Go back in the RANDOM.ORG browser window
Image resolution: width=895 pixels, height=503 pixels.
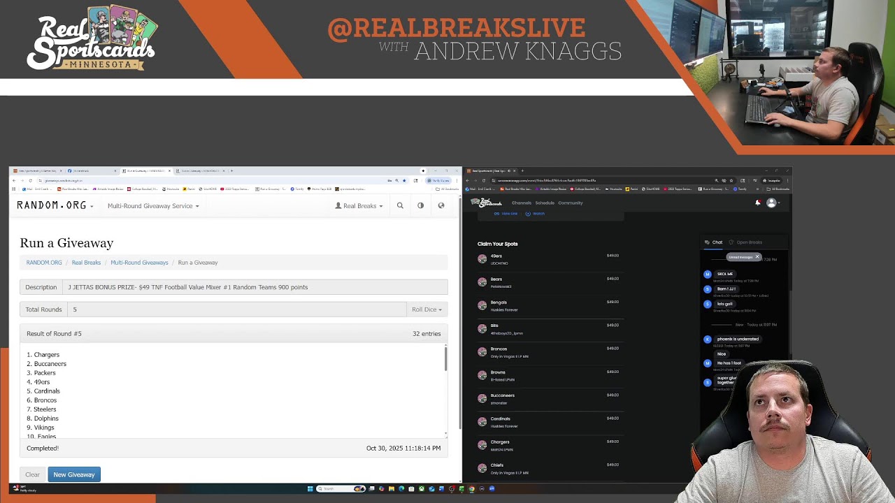14,180
